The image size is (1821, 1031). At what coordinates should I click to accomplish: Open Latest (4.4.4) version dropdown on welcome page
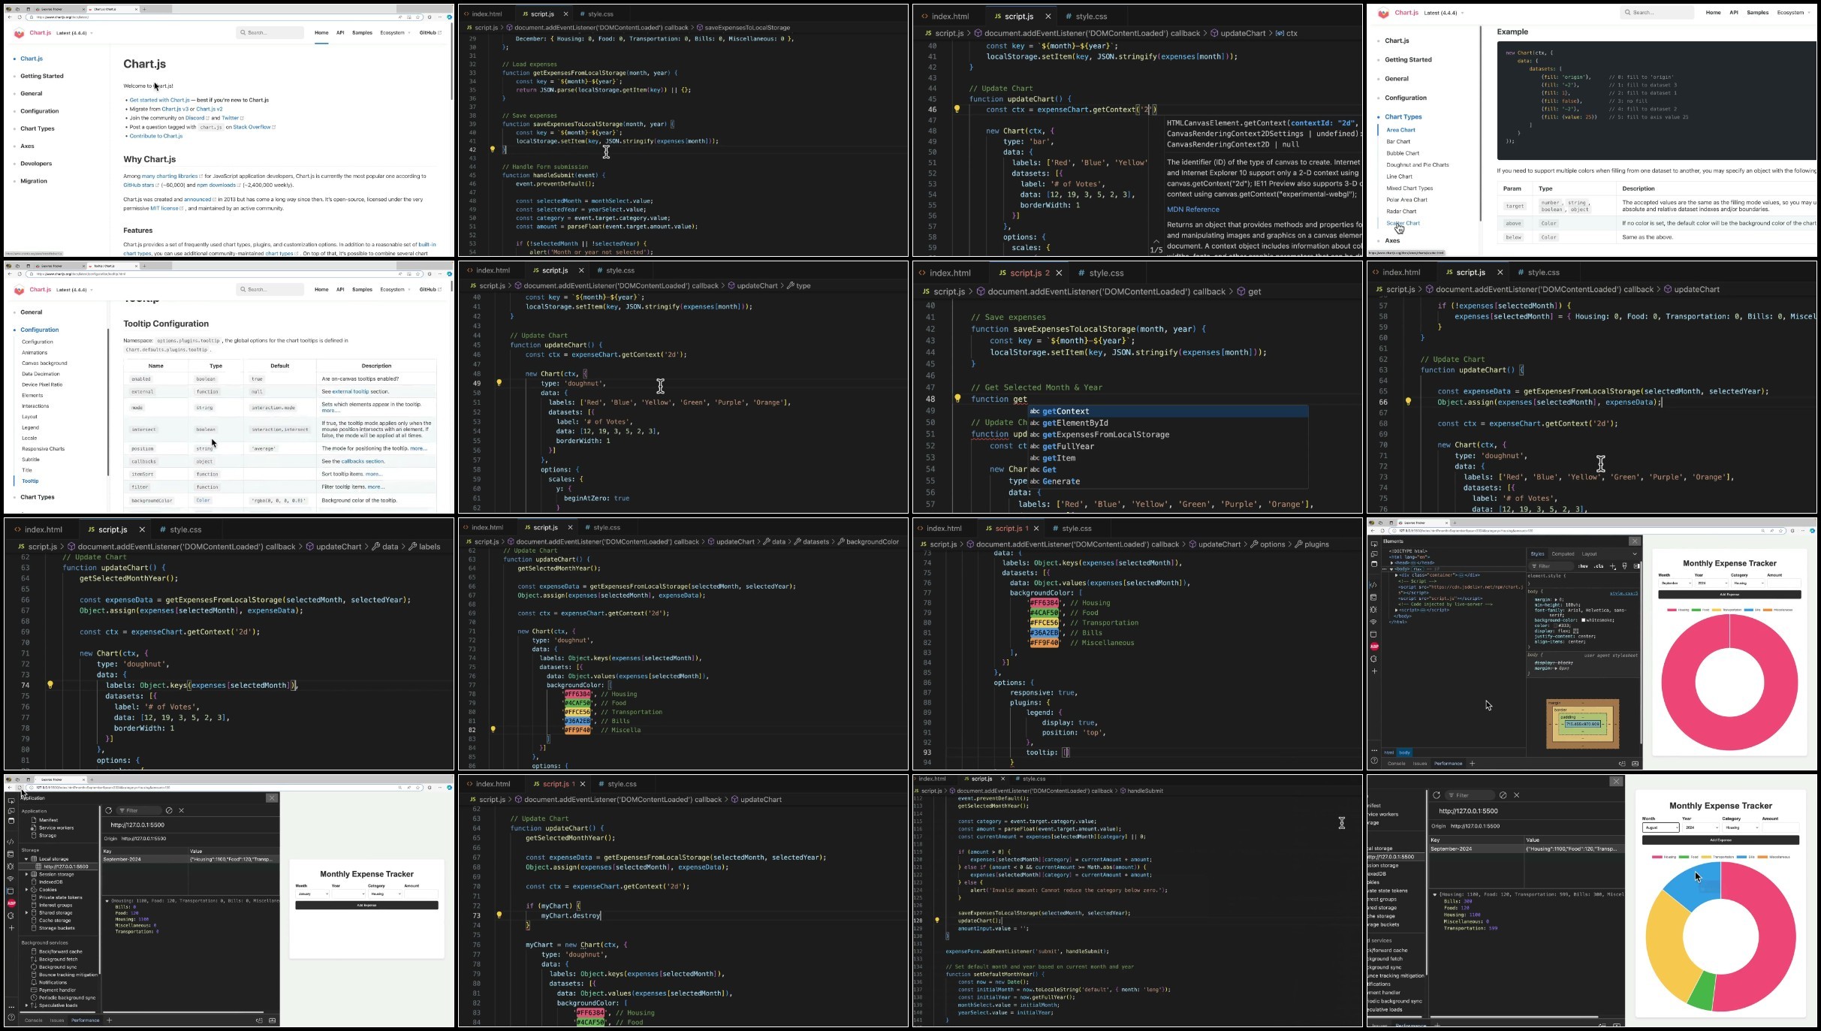click(x=74, y=33)
